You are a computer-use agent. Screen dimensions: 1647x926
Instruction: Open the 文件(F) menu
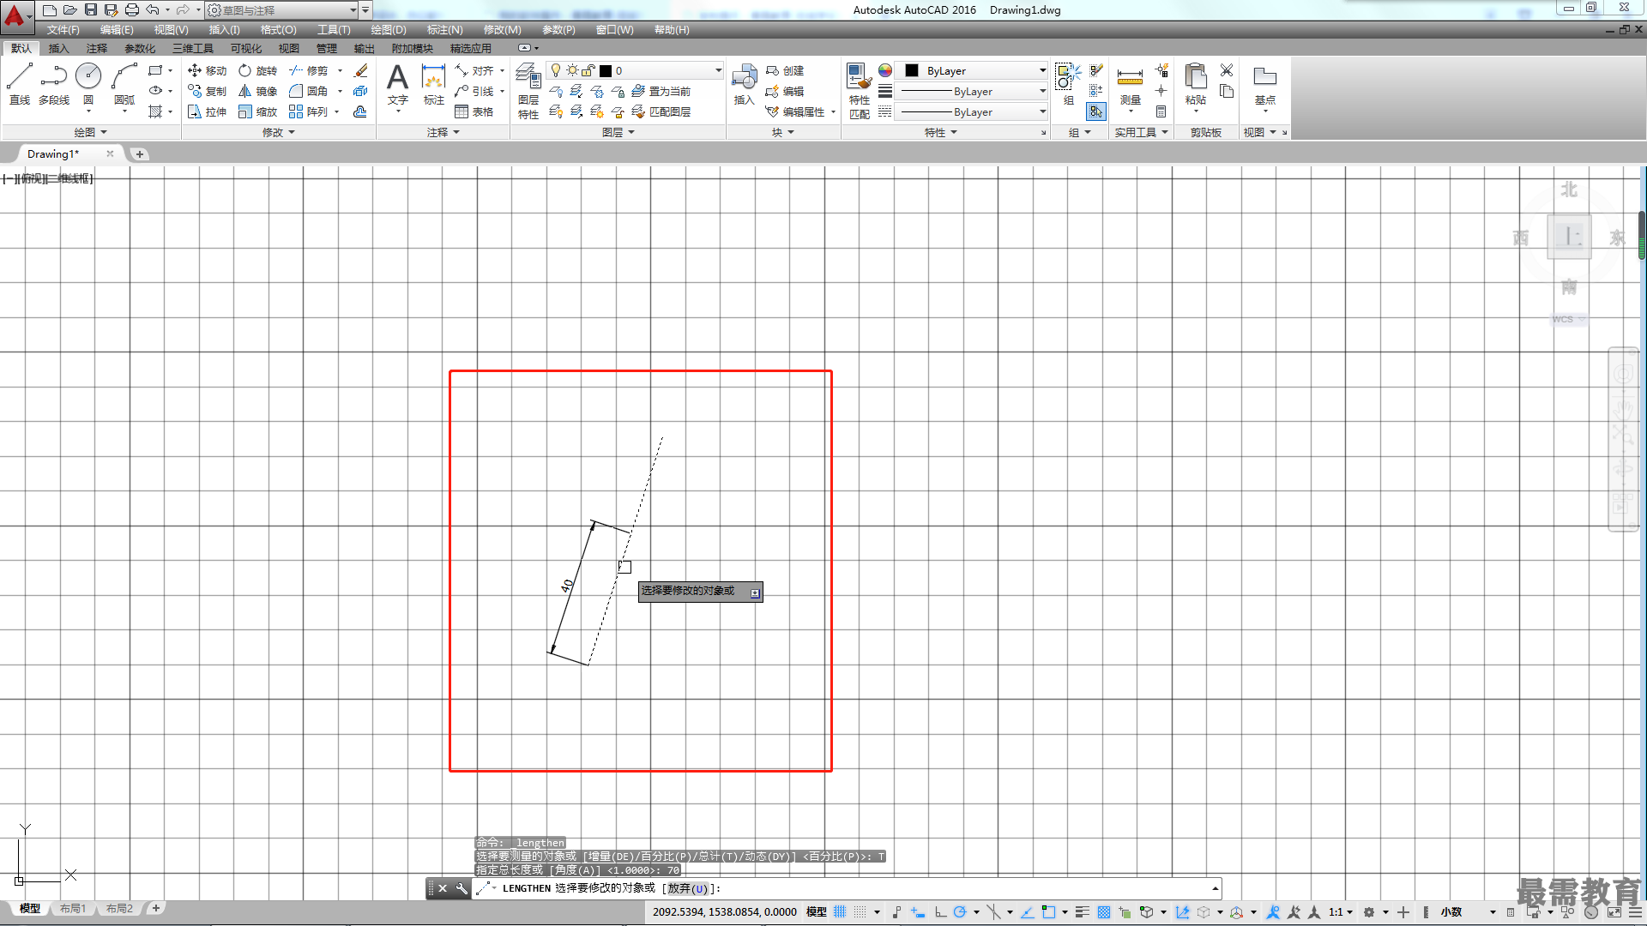pyautogui.click(x=63, y=29)
